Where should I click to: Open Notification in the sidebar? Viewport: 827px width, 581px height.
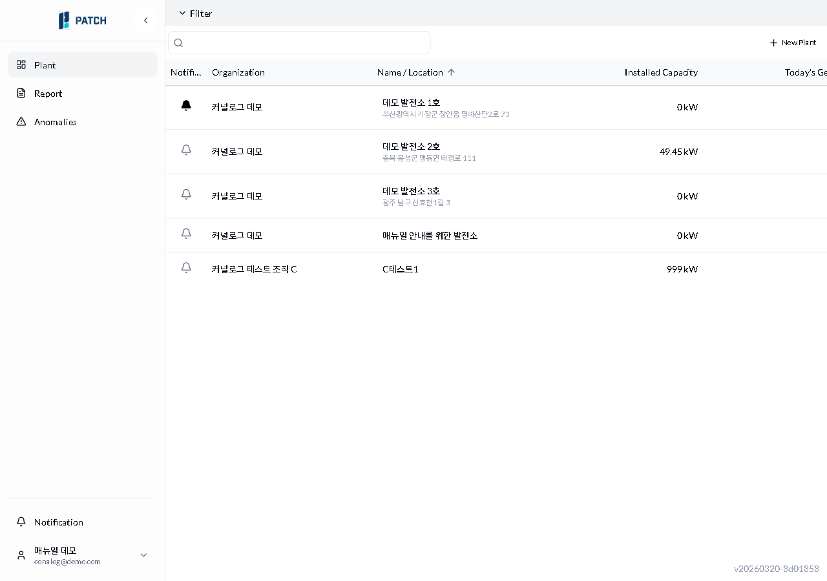click(58, 522)
